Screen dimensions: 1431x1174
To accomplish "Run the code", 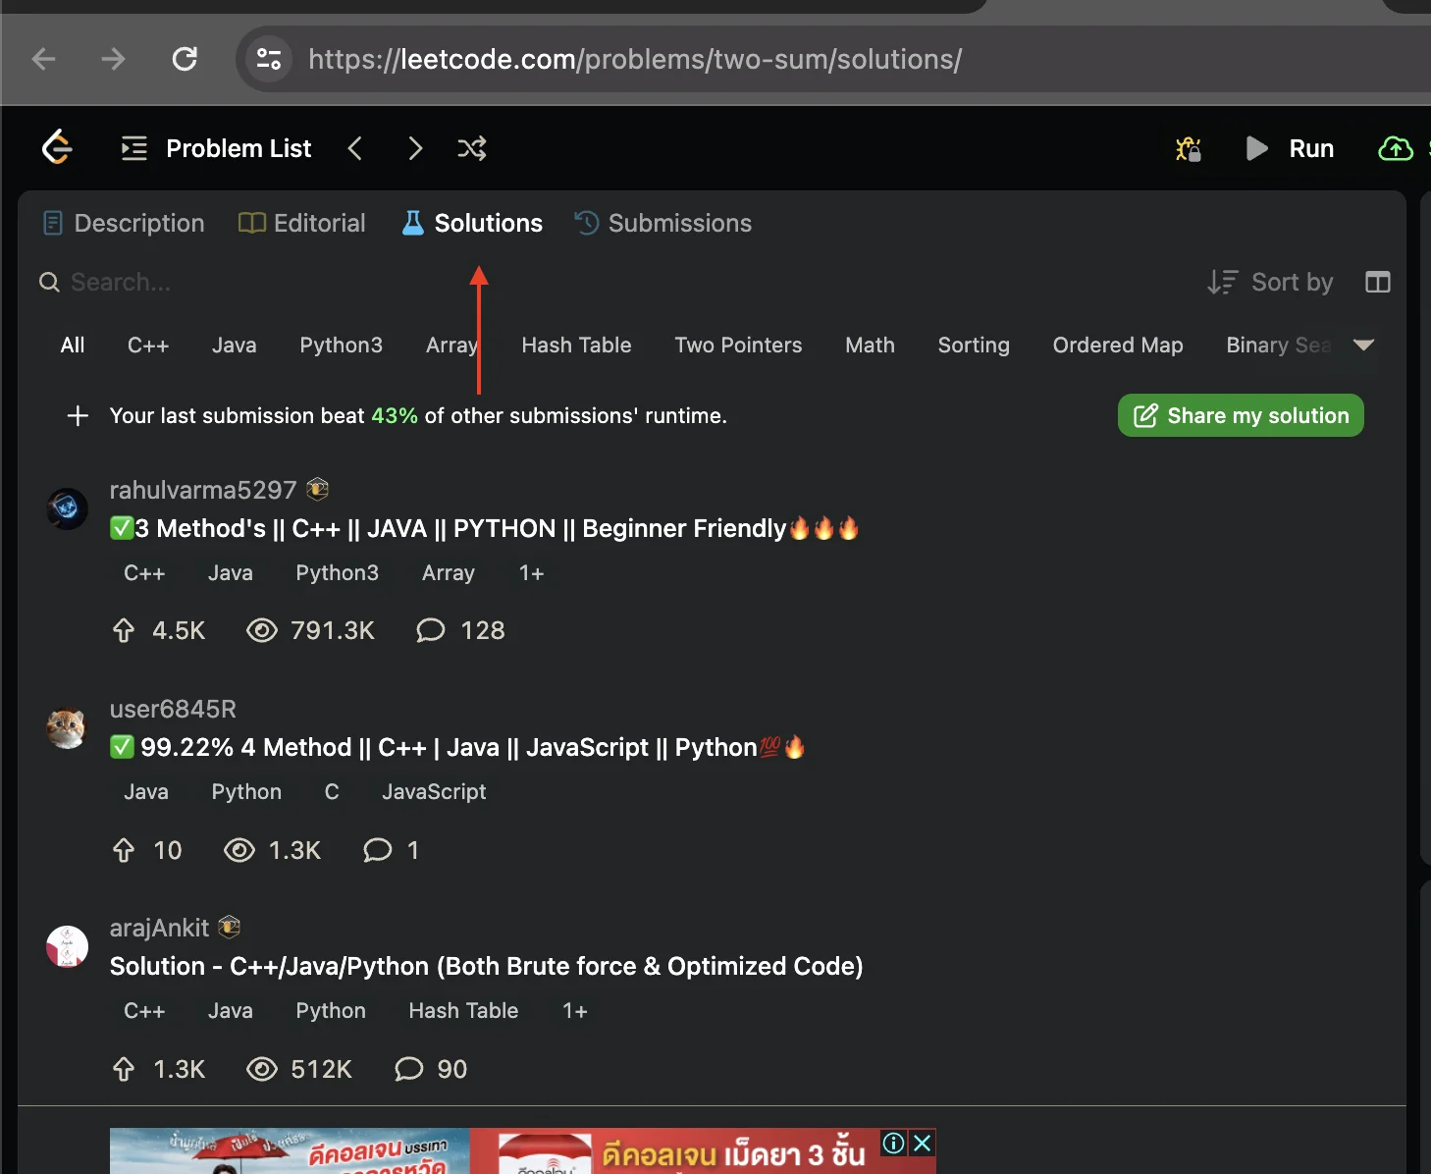I will [1290, 148].
